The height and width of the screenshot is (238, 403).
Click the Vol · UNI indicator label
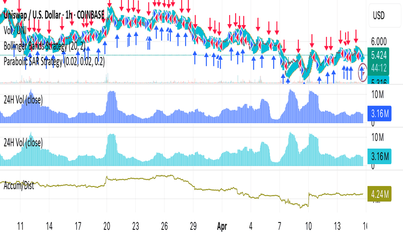tap(15, 31)
